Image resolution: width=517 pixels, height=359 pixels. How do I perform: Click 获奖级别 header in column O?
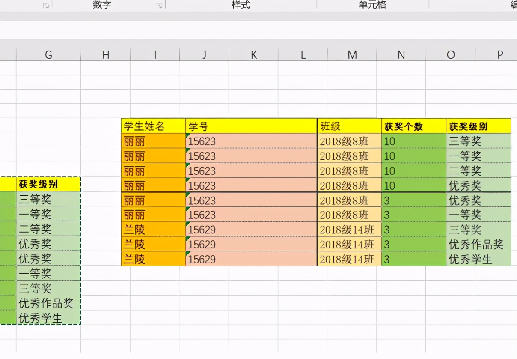478,126
